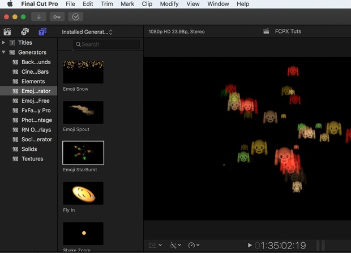Select the Emoj...rator category
351x253 pixels.
[x=29, y=91]
